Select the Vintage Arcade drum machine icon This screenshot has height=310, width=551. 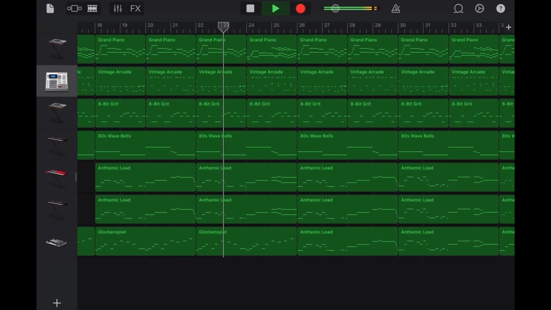click(56, 80)
